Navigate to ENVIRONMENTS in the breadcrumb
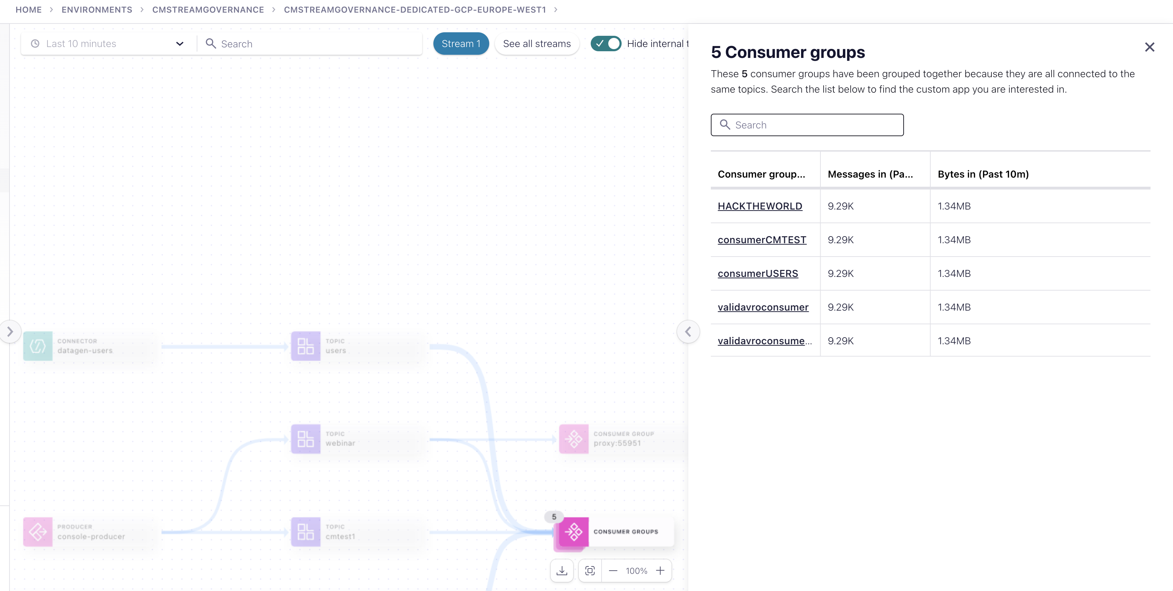1173x591 pixels. coord(97,9)
